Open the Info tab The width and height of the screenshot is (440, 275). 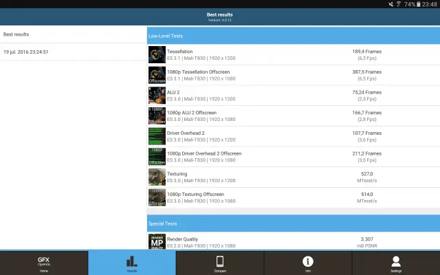(x=308, y=263)
